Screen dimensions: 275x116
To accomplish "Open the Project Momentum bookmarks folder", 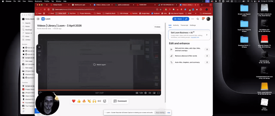I will 85,13.
